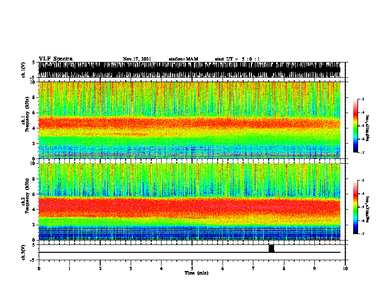
Task: Click the "start UT = 5 : 0 : 1" text
Action: pos(237,59)
